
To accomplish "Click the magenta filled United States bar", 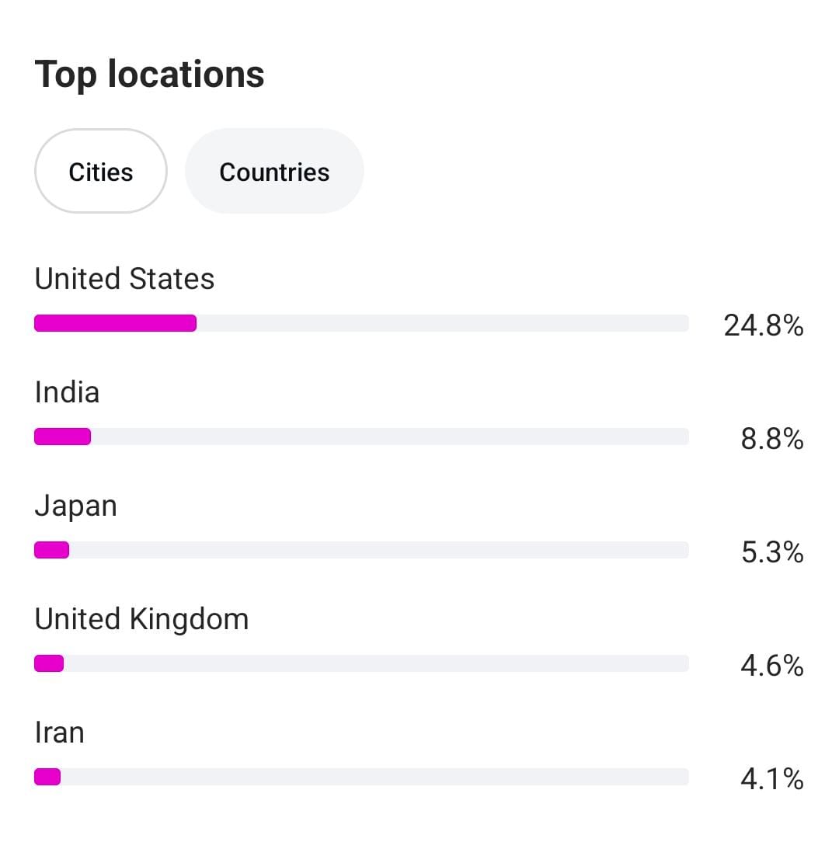I will point(115,323).
